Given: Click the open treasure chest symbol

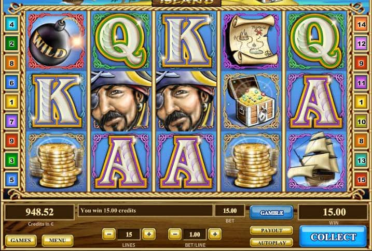Looking at the screenshot, I should pyautogui.click(x=252, y=101).
